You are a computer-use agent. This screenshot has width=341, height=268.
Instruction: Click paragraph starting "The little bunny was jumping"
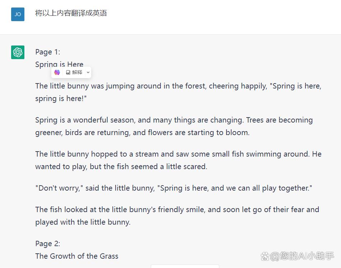[x=178, y=92]
